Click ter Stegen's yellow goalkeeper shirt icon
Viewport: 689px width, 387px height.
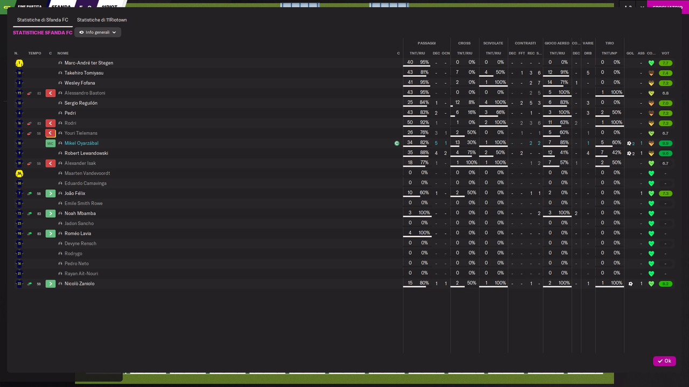click(19, 63)
